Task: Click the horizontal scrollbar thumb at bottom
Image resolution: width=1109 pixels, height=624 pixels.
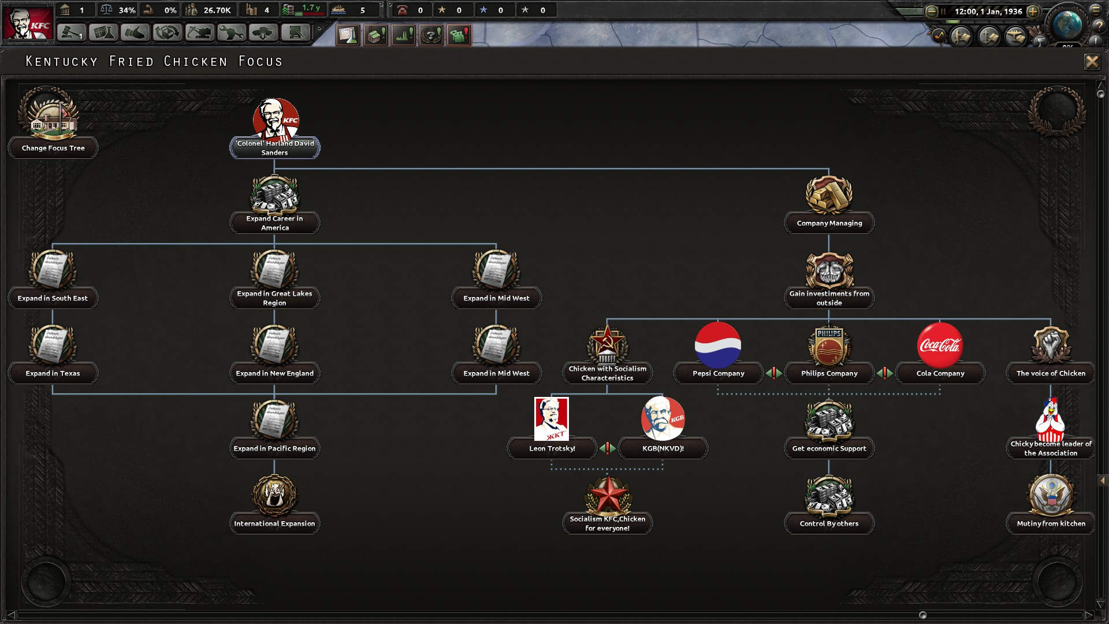Action: coord(922,615)
